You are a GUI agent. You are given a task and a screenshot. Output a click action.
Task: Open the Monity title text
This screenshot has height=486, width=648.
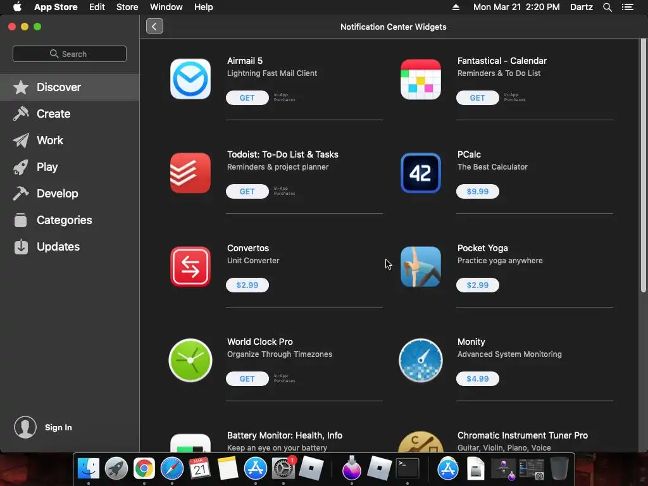tap(471, 342)
